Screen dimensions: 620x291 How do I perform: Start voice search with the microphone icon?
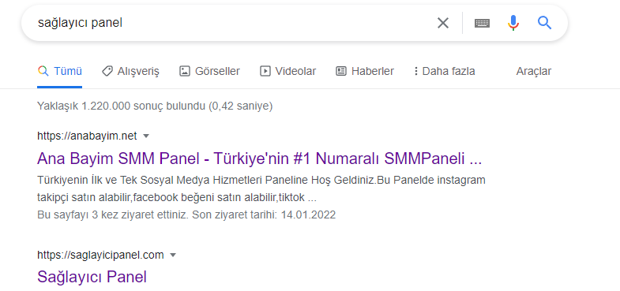tap(513, 23)
